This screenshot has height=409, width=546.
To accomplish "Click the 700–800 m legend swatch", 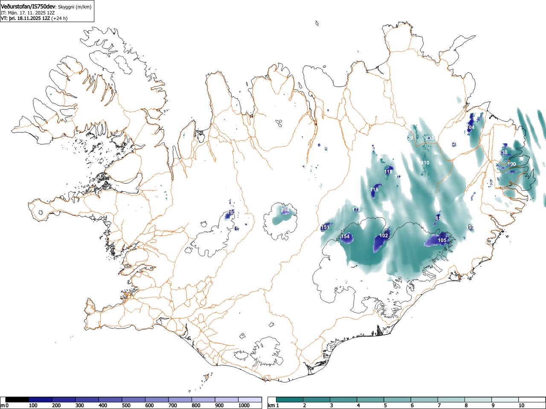I will tap(180, 400).
